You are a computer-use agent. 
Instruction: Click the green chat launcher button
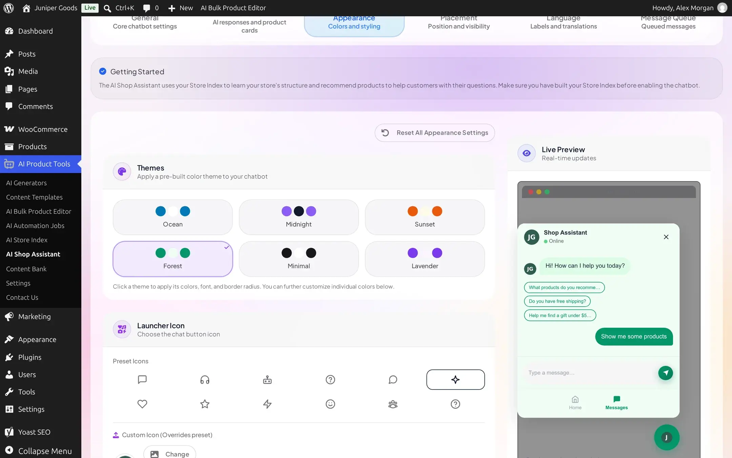coord(667,437)
